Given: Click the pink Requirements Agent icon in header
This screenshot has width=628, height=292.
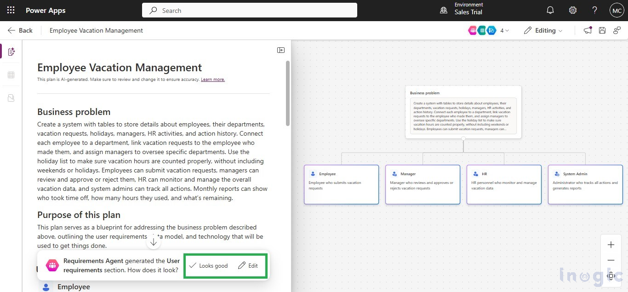Looking at the screenshot, I should coord(473,30).
